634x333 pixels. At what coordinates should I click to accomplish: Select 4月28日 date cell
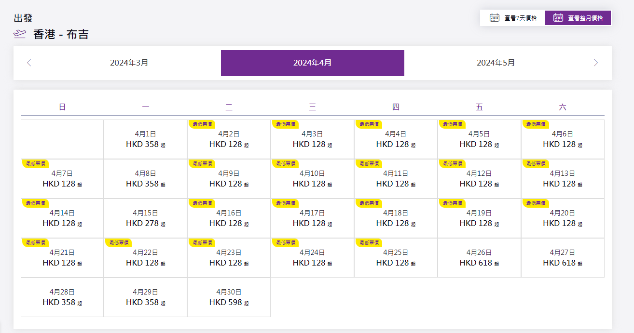[x=62, y=297]
